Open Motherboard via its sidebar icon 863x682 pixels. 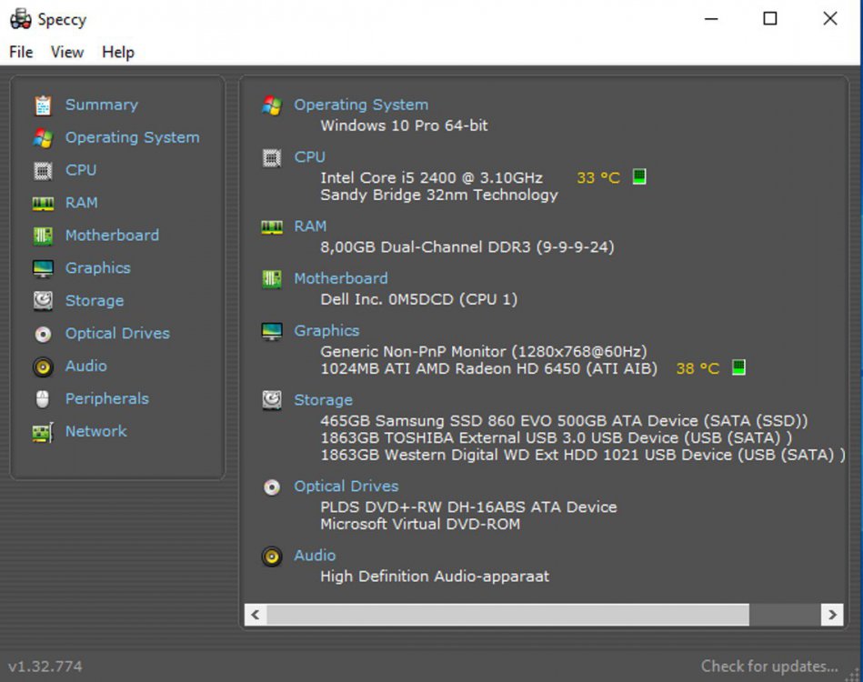(43, 236)
